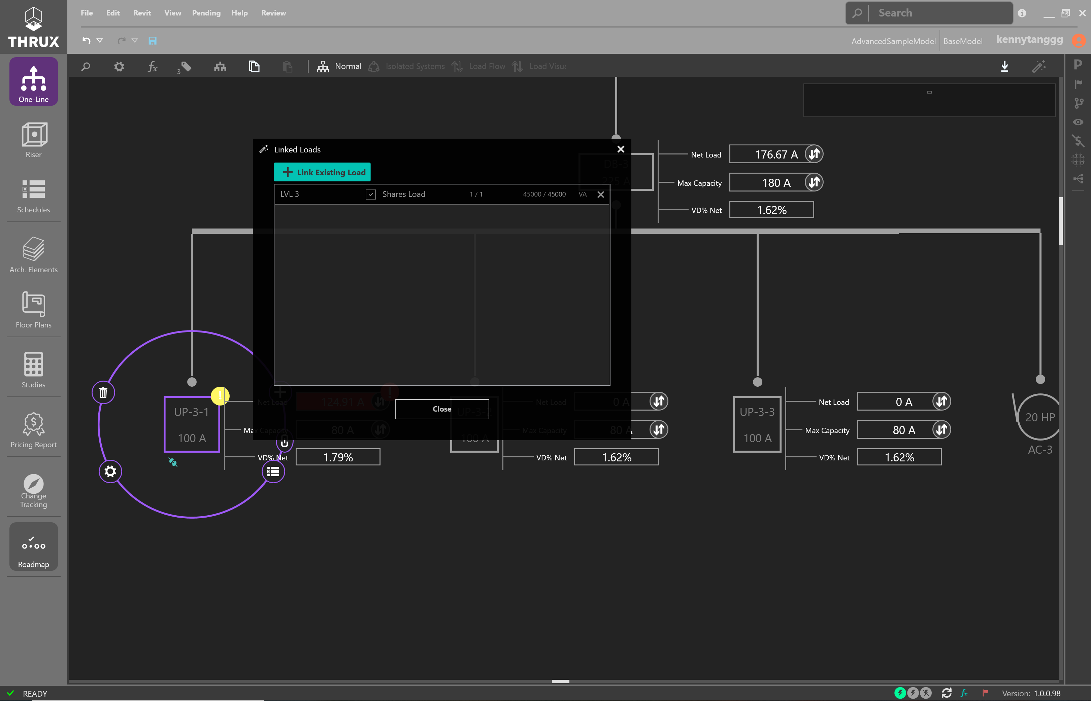Click the no-dollar icon in right sidebar
The width and height of the screenshot is (1091, 701).
(x=1078, y=140)
